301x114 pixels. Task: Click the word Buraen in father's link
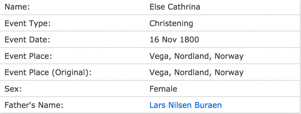(x=208, y=105)
